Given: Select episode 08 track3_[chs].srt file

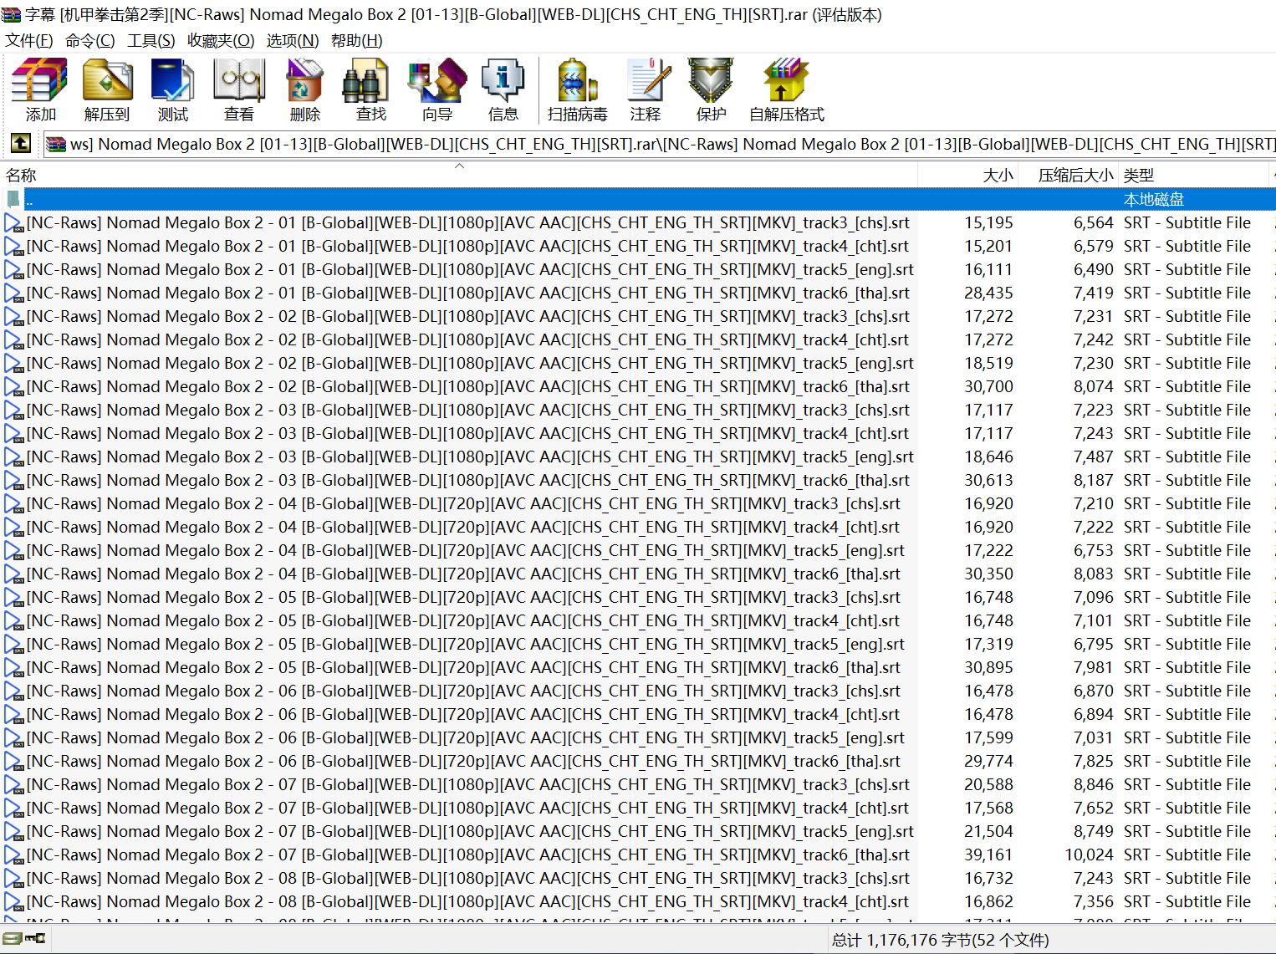Looking at the screenshot, I should click(468, 878).
